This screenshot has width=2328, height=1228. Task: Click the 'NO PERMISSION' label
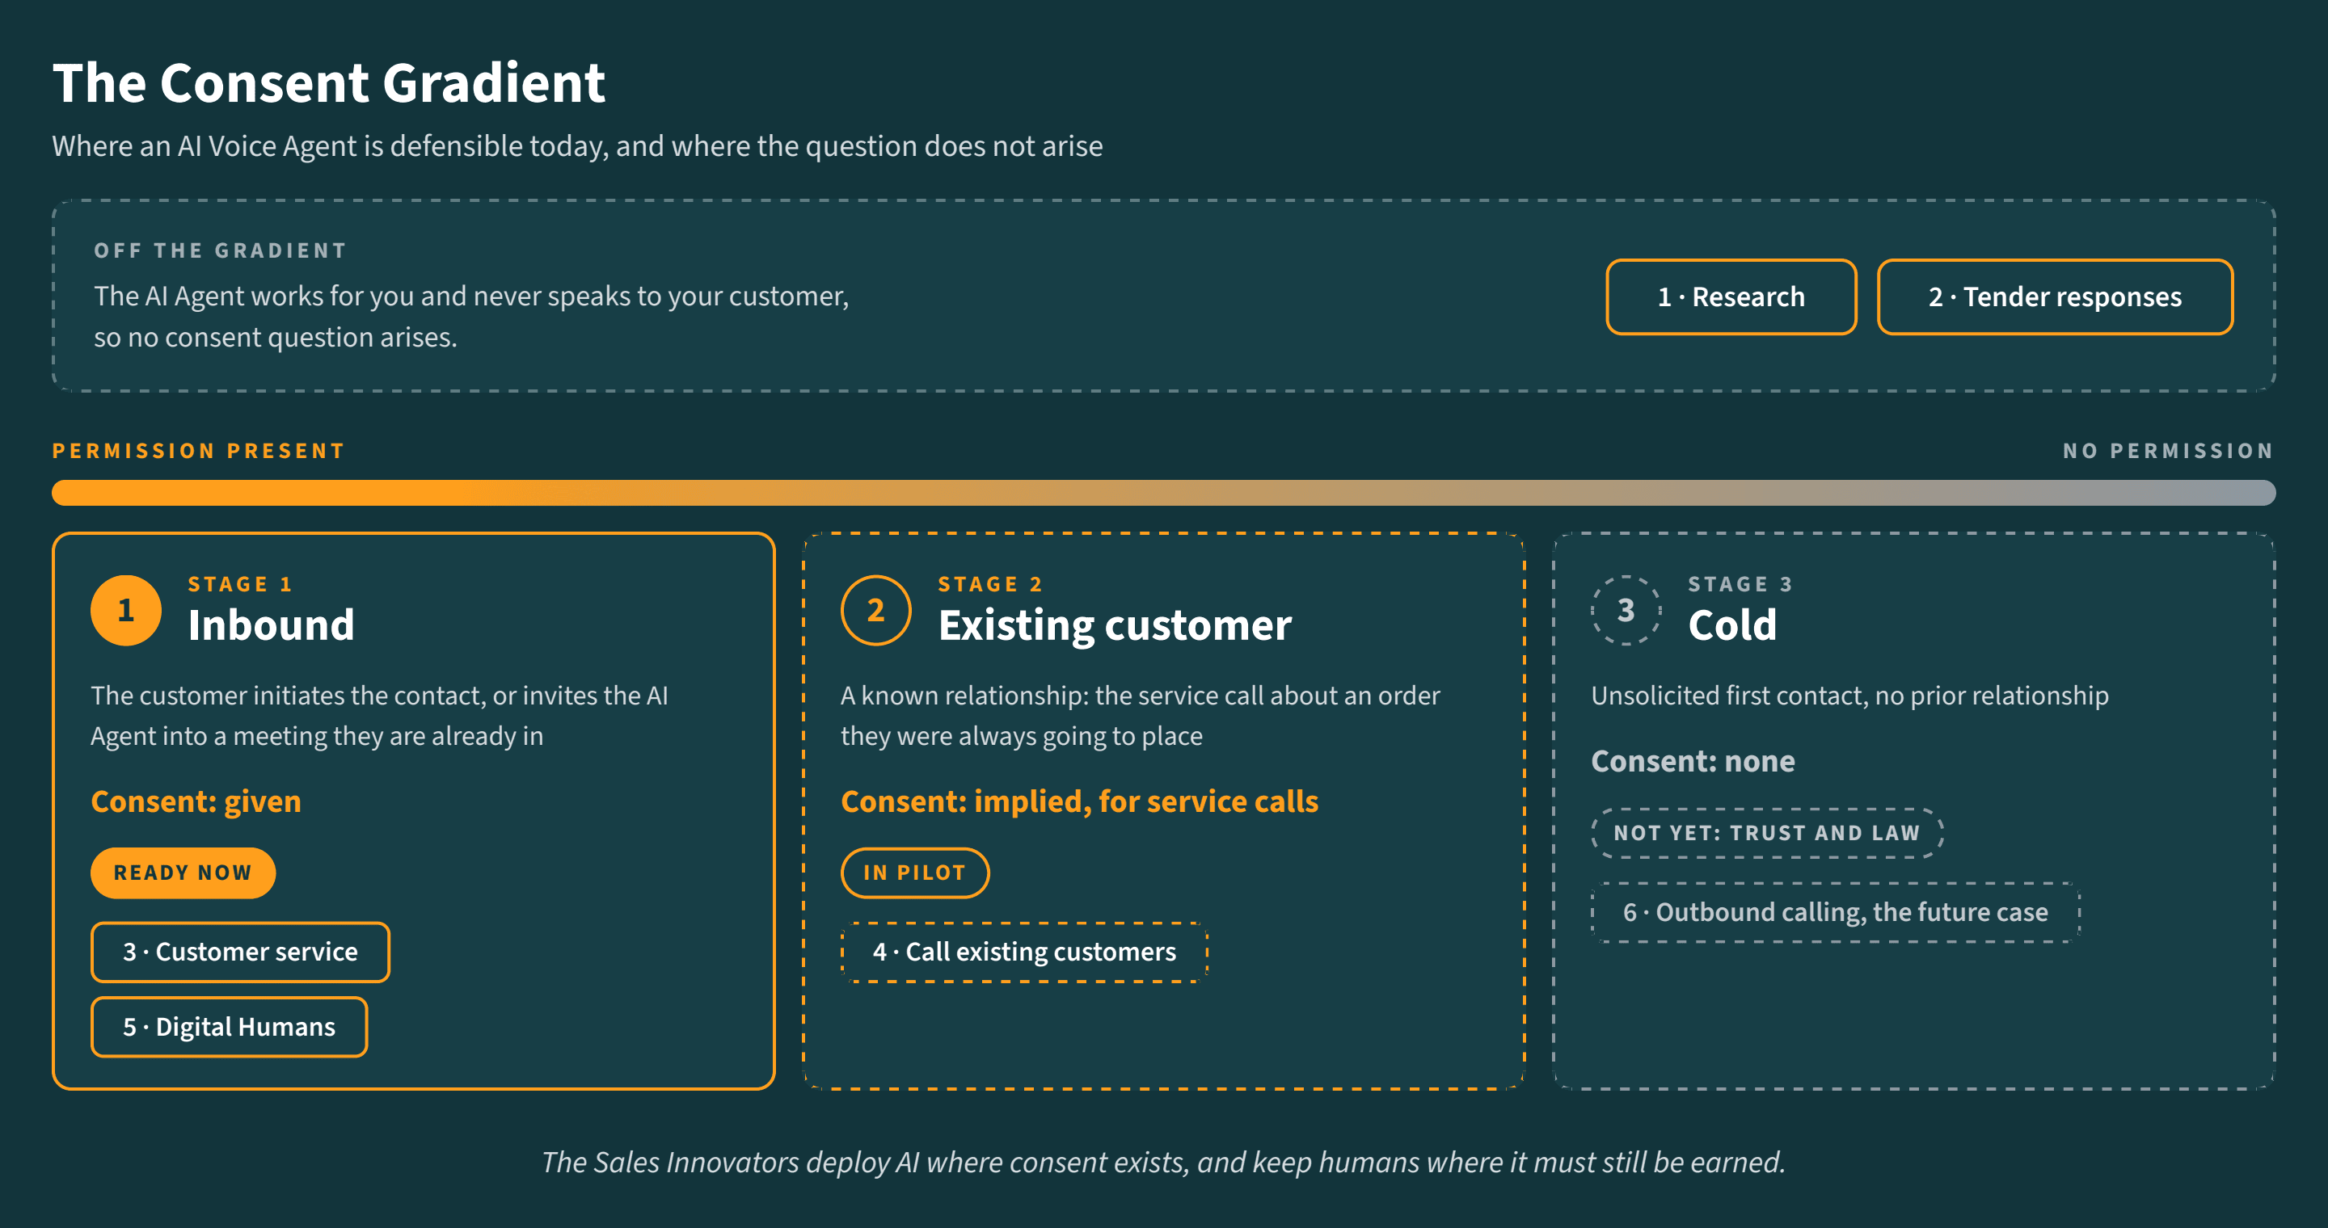pyautogui.click(x=2168, y=451)
